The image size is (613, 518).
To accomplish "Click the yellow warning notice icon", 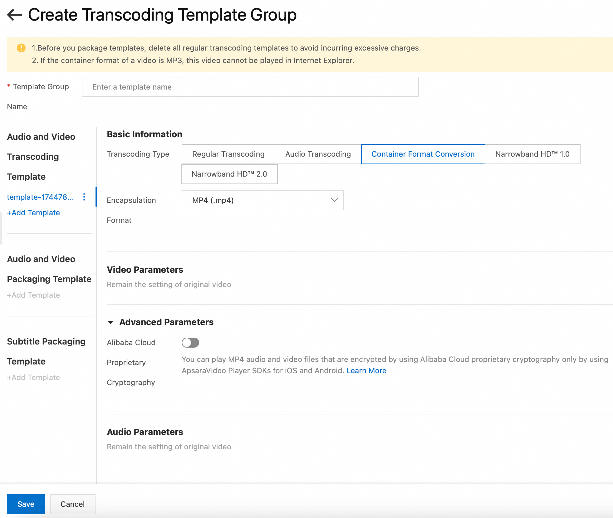I will tap(21, 48).
